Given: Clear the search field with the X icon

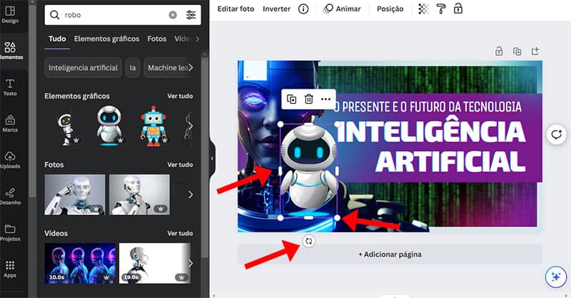Looking at the screenshot, I should point(173,14).
